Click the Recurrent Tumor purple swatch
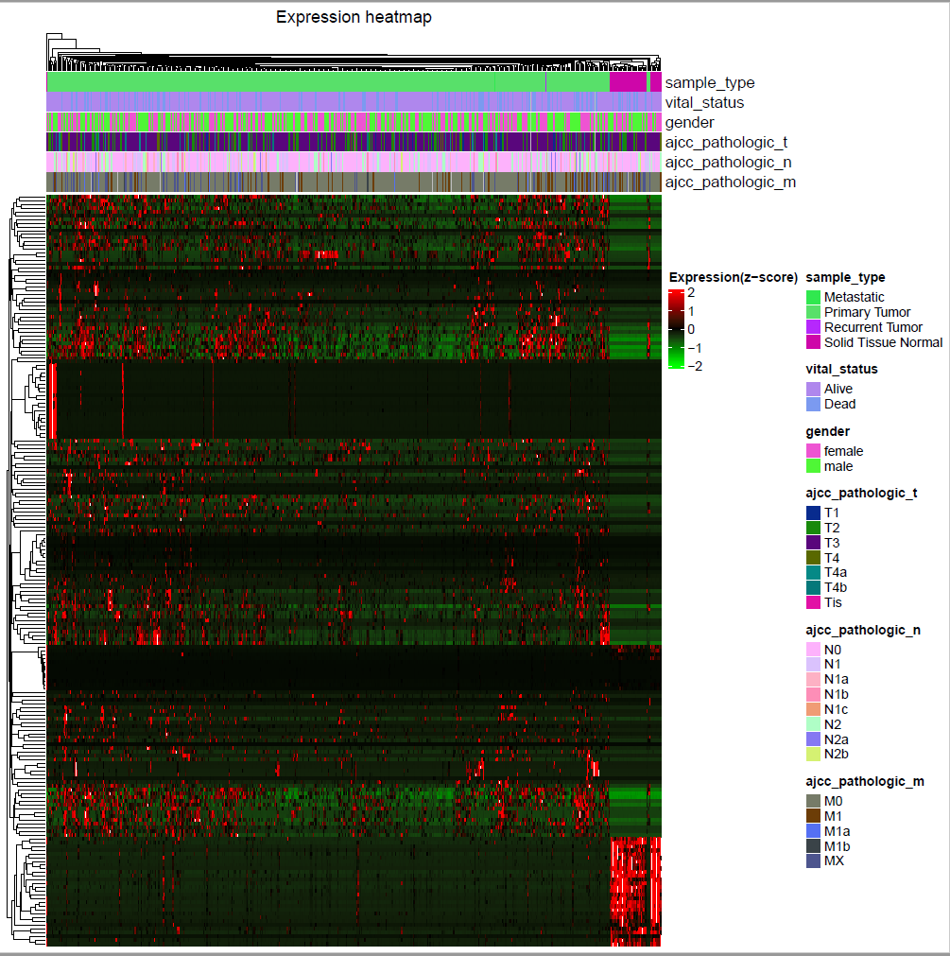Screen dimensions: 950x956 click(x=813, y=327)
